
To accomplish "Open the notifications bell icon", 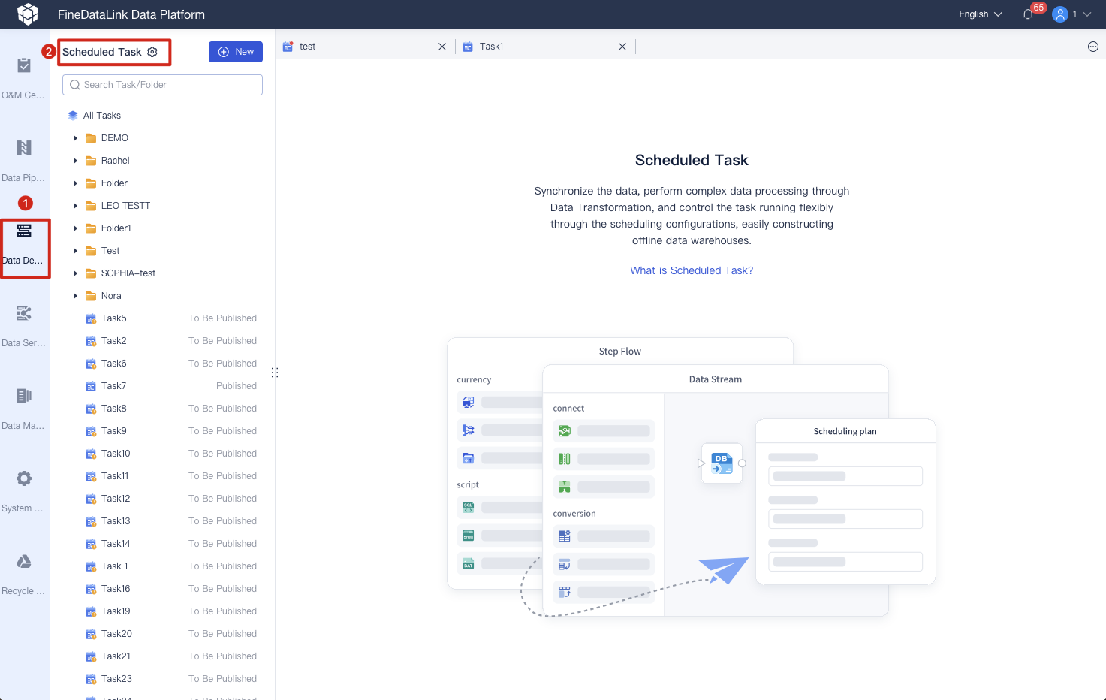I will (1028, 14).
